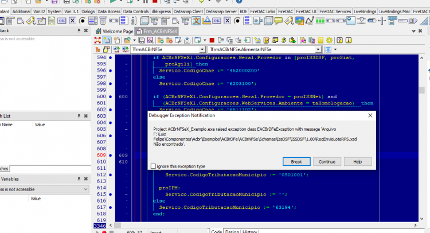
Task: Open the System component palette tab
Action: [54, 11]
